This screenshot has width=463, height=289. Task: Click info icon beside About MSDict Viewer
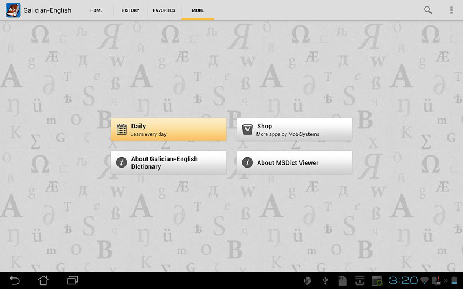[x=248, y=162]
